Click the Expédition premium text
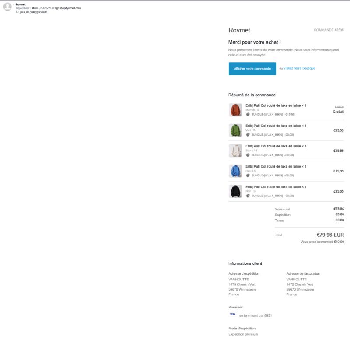Screen dimensions: 350x347 (x=243, y=334)
